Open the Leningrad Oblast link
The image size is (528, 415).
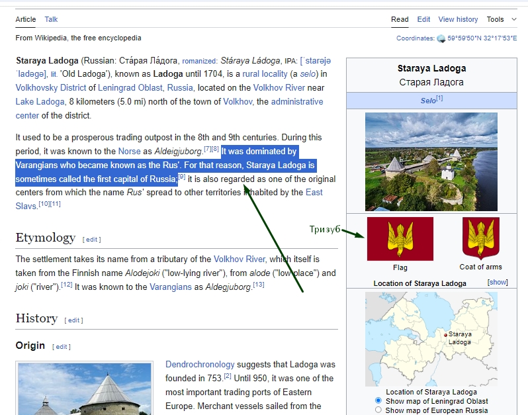click(130, 88)
